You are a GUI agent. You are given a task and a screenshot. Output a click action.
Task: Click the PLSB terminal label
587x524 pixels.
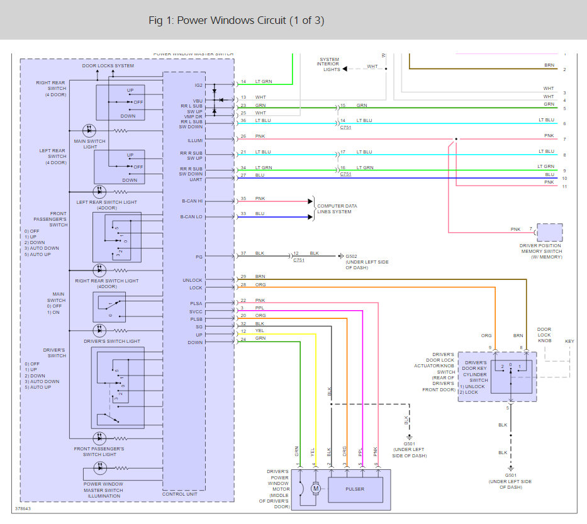[x=196, y=320]
